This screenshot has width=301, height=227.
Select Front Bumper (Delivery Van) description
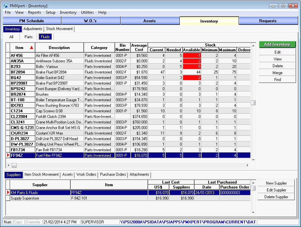[59, 89]
